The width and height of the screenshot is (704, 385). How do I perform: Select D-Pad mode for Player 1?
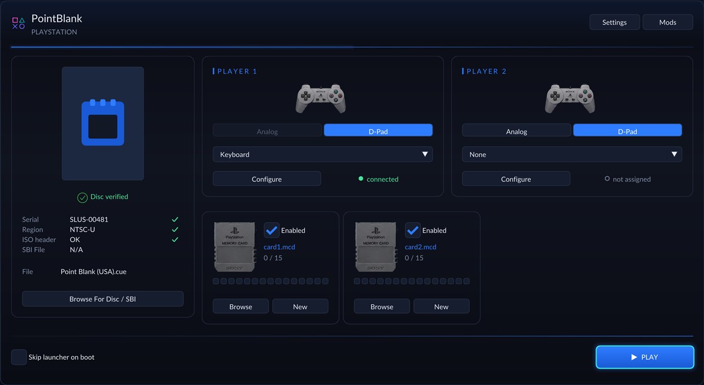point(378,131)
